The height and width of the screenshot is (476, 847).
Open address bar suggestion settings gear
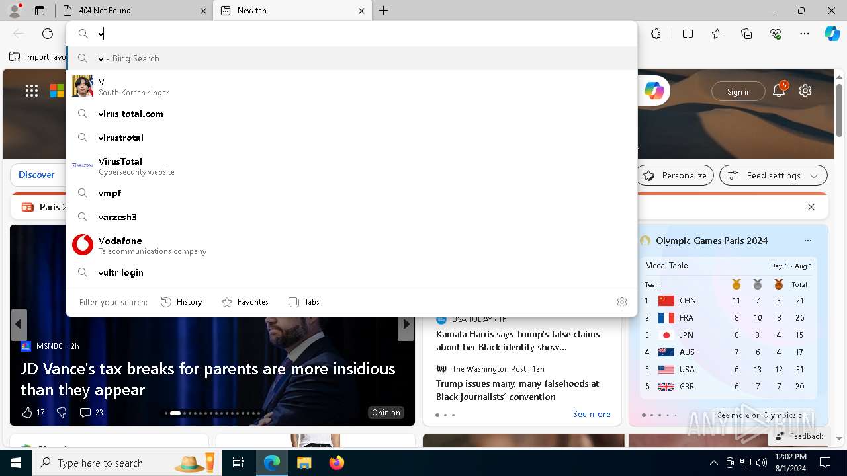click(621, 302)
